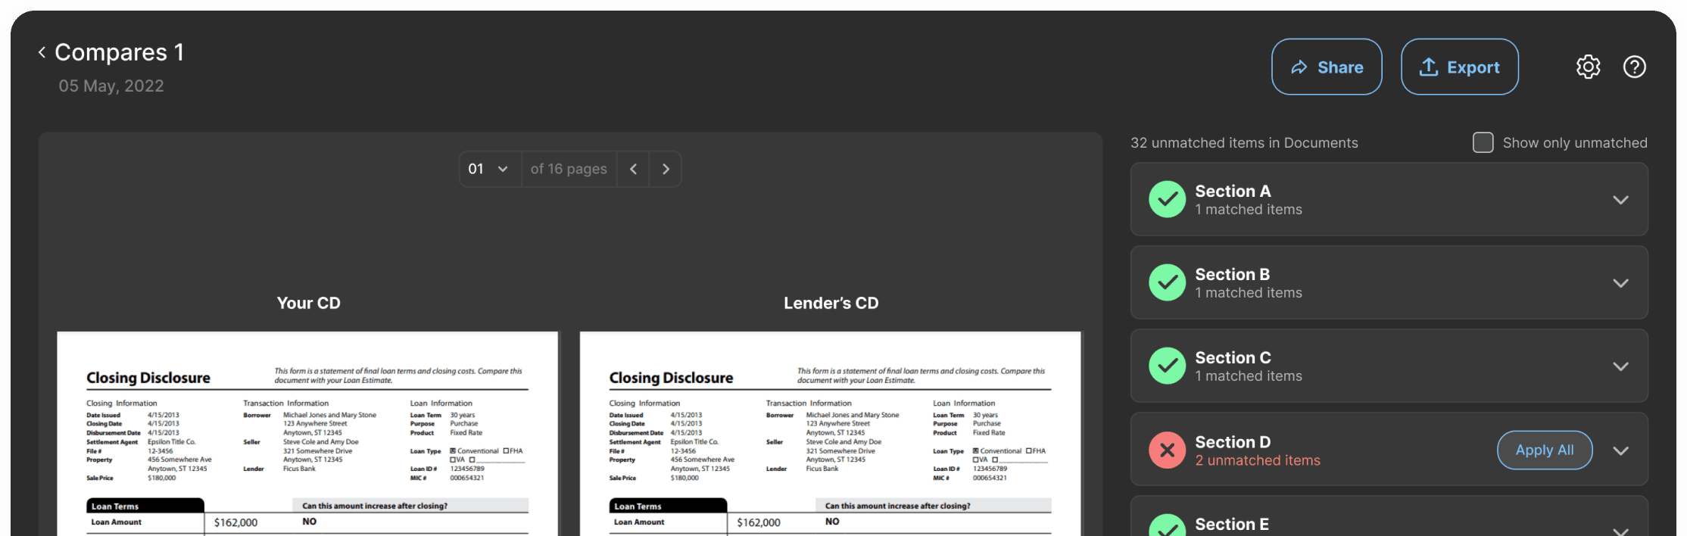Click the 'Compares 1' title

pyautogui.click(x=120, y=52)
